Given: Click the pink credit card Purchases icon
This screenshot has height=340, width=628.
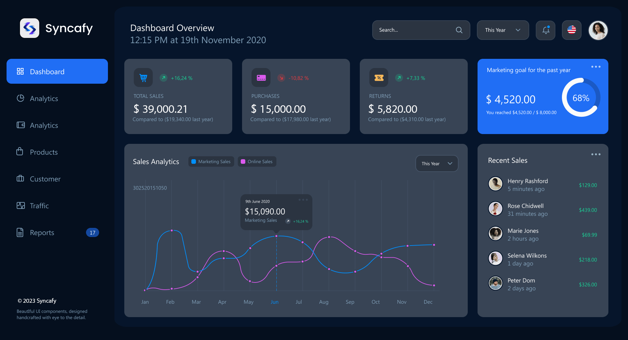Looking at the screenshot, I should pos(261,78).
